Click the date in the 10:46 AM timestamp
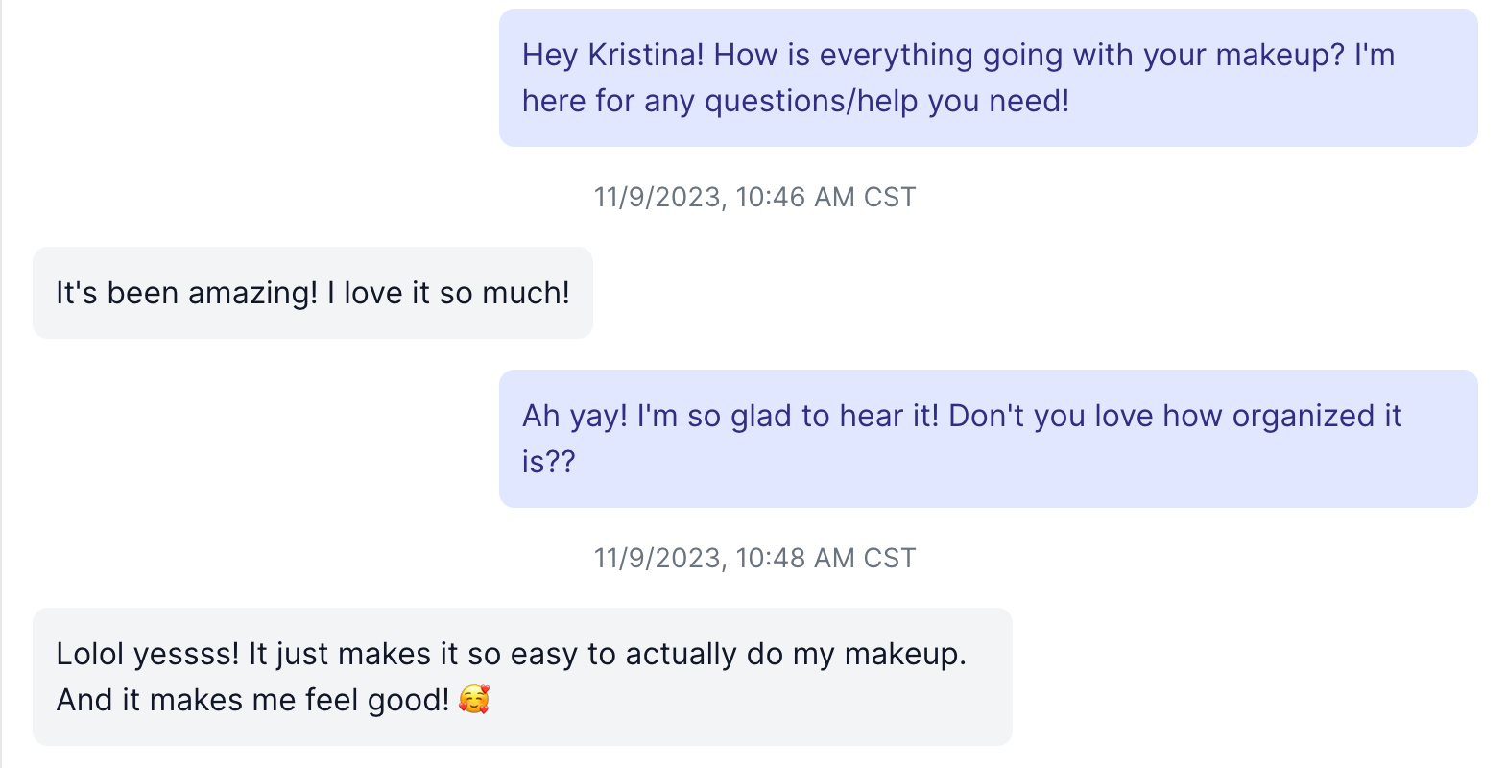The width and height of the screenshot is (1507, 768). click(658, 197)
